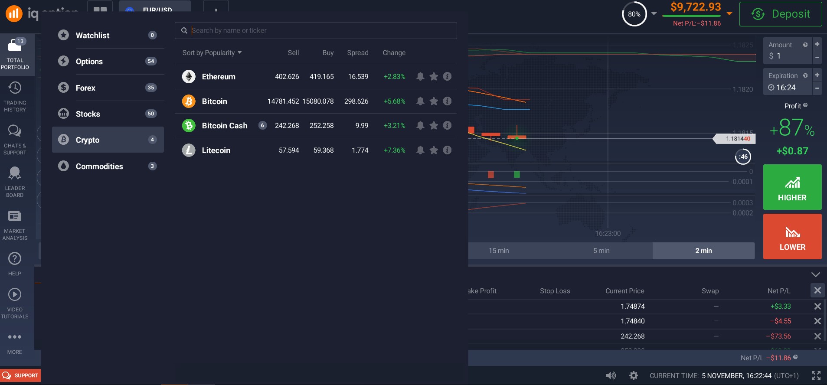
Task: Select the Forex category
Action: (108, 88)
